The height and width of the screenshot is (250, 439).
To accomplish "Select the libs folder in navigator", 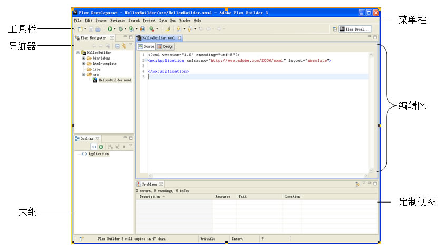I will click(94, 69).
